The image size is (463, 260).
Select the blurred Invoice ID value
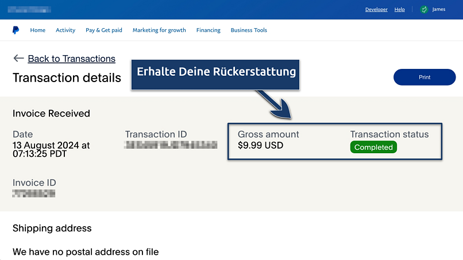pyautogui.click(x=34, y=193)
